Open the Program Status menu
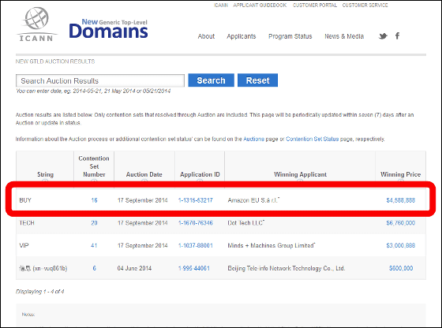This screenshot has height=328, width=442. 290,36
